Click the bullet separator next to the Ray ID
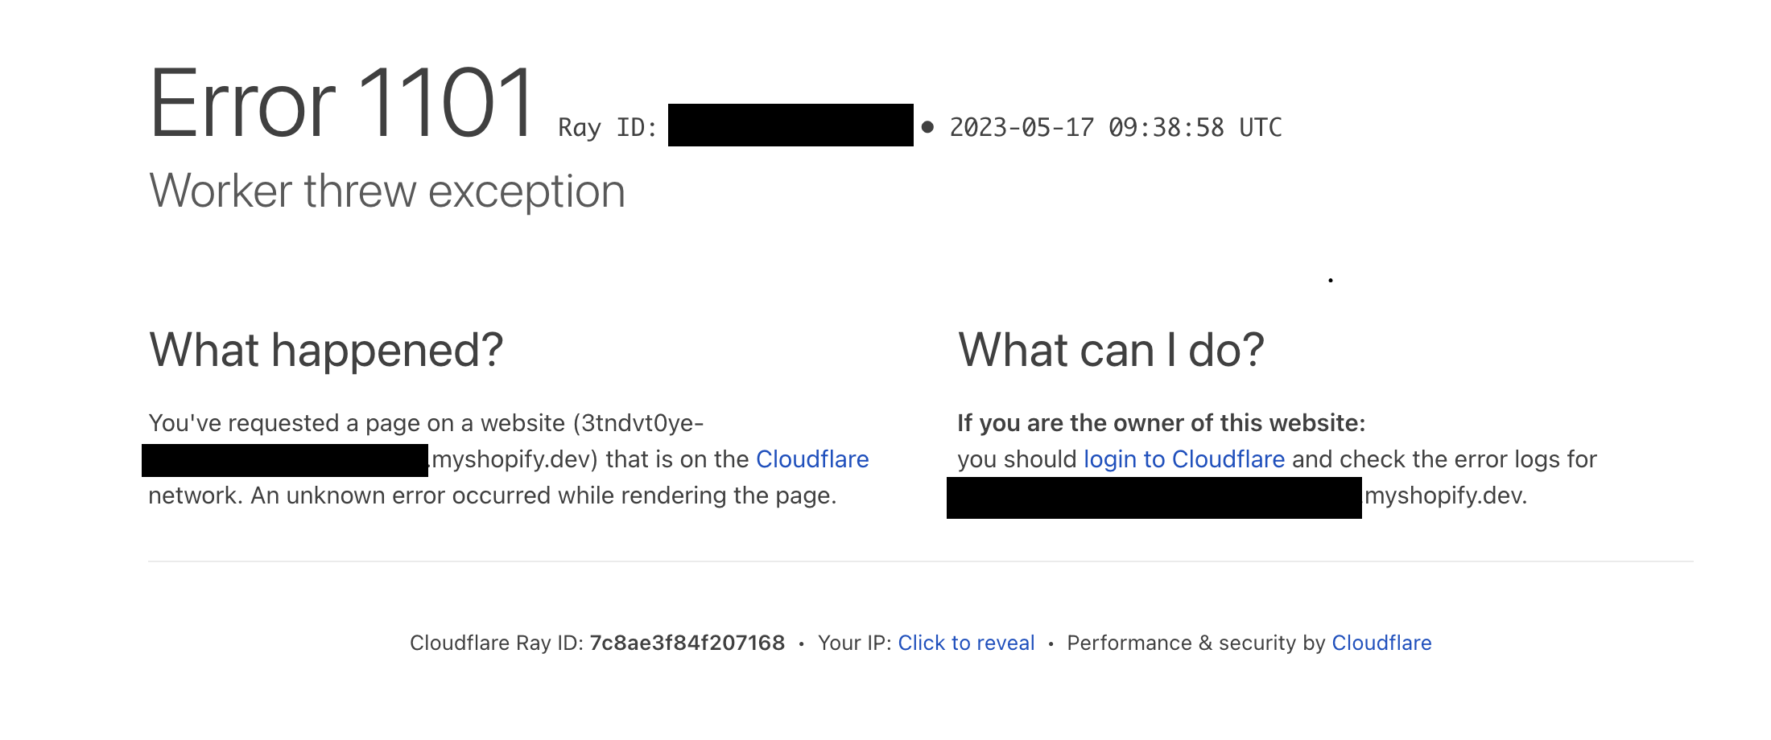The width and height of the screenshot is (1771, 740). click(x=927, y=127)
